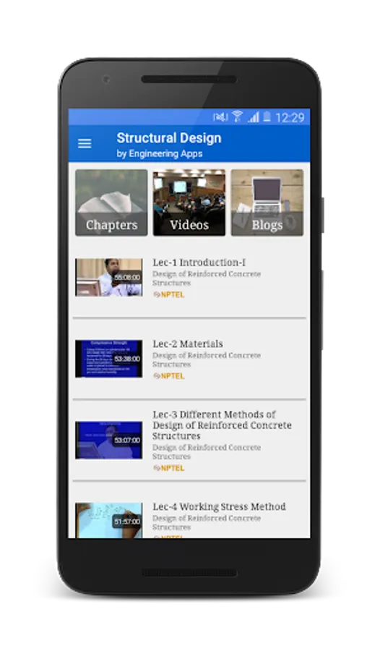
Task: Tap the NPTEL source label under Lec-2
Action: click(169, 376)
